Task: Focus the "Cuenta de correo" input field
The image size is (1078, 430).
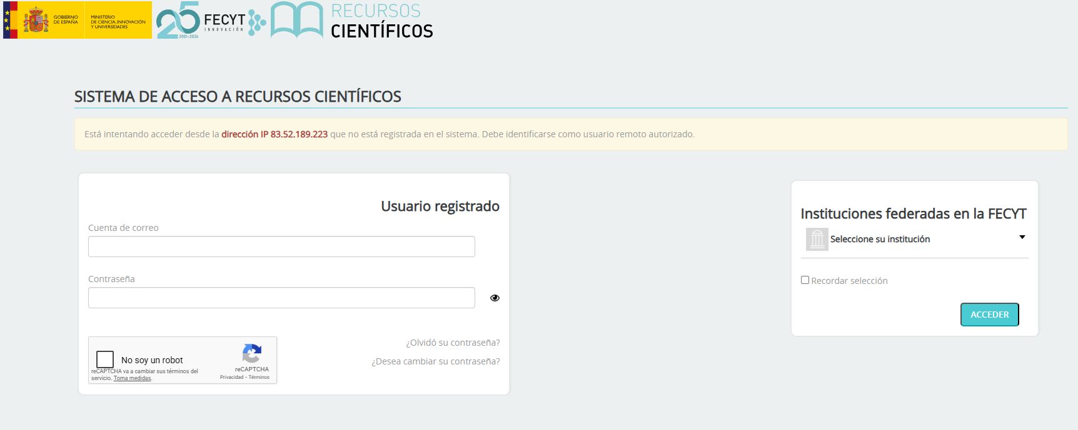Action: coord(281,247)
